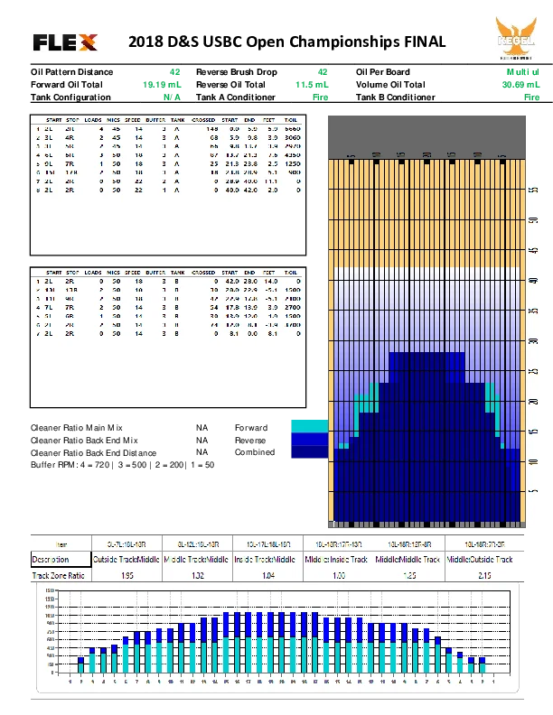553x715 pixels.
Task: Click the 1.04 track zone ratio value
Action: pyautogui.click(x=268, y=575)
